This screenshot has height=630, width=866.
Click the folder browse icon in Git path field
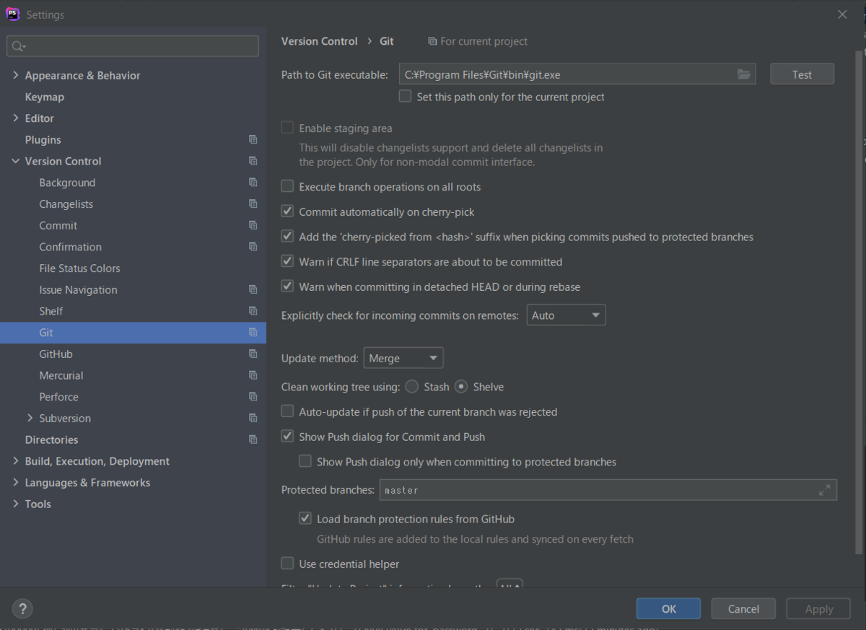743,74
